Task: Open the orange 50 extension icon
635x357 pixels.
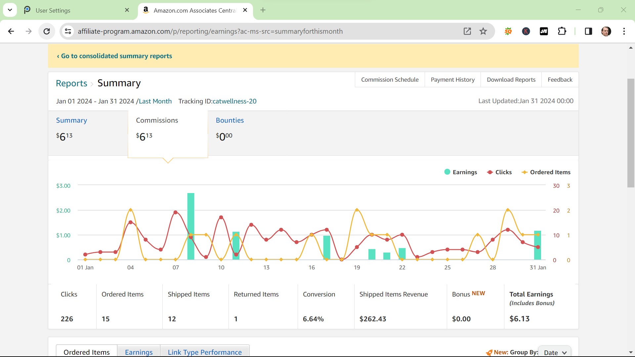Action: coord(508,31)
